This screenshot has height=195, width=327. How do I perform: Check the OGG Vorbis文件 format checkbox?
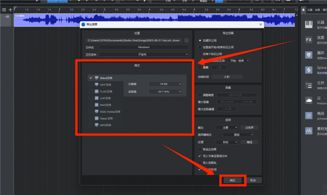(91, 111)
